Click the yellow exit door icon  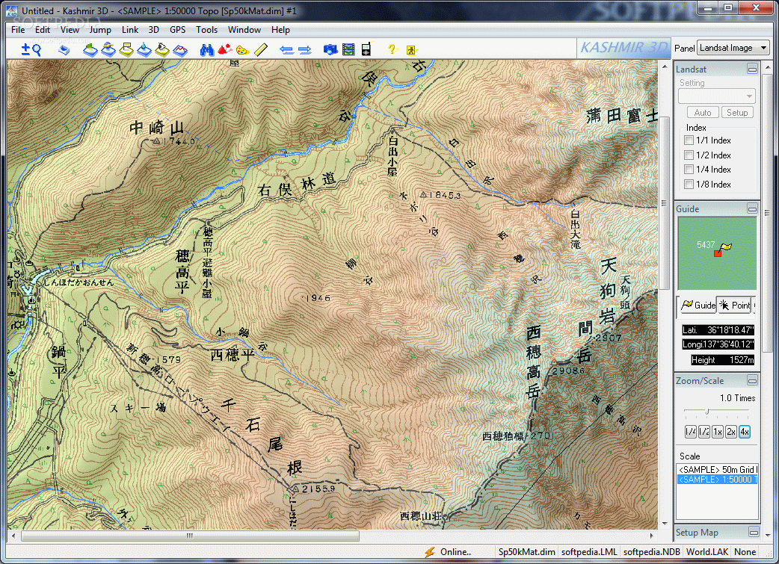411,49
